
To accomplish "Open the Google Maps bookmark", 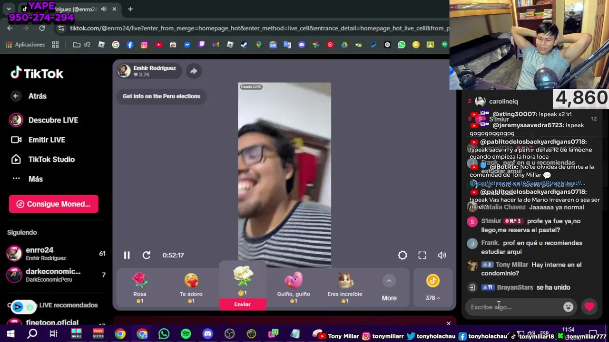I will pyautogui.click(x=258, y=45).
